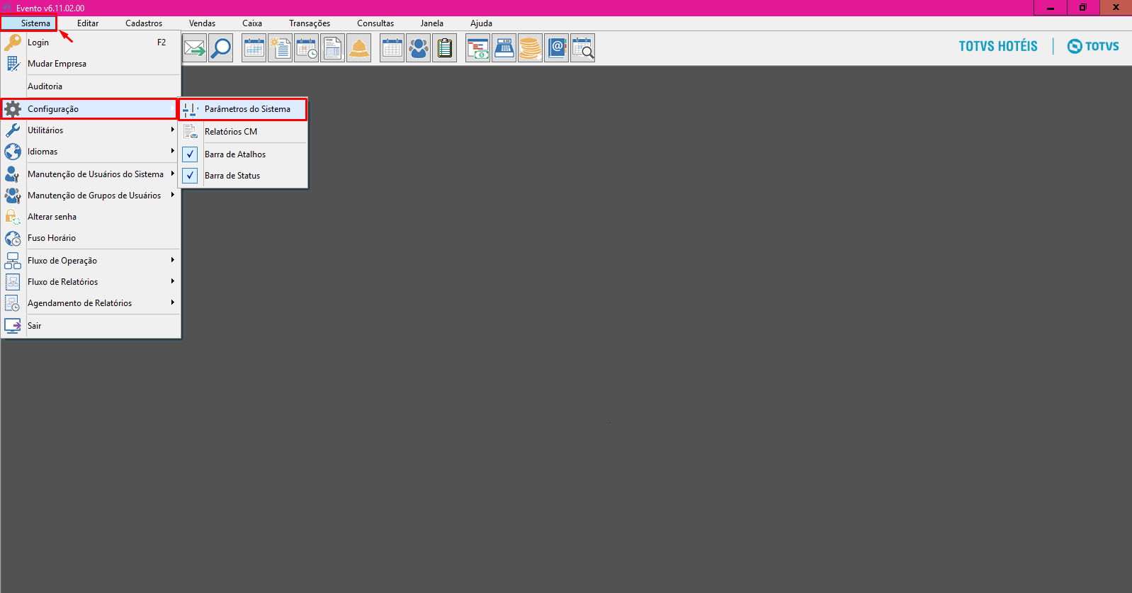Click the blue people group toolbar icon
The image size is (1132, 593).
[x=419, y=48]
